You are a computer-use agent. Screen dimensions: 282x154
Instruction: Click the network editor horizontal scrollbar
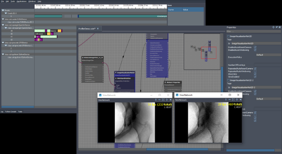point(177,149)
